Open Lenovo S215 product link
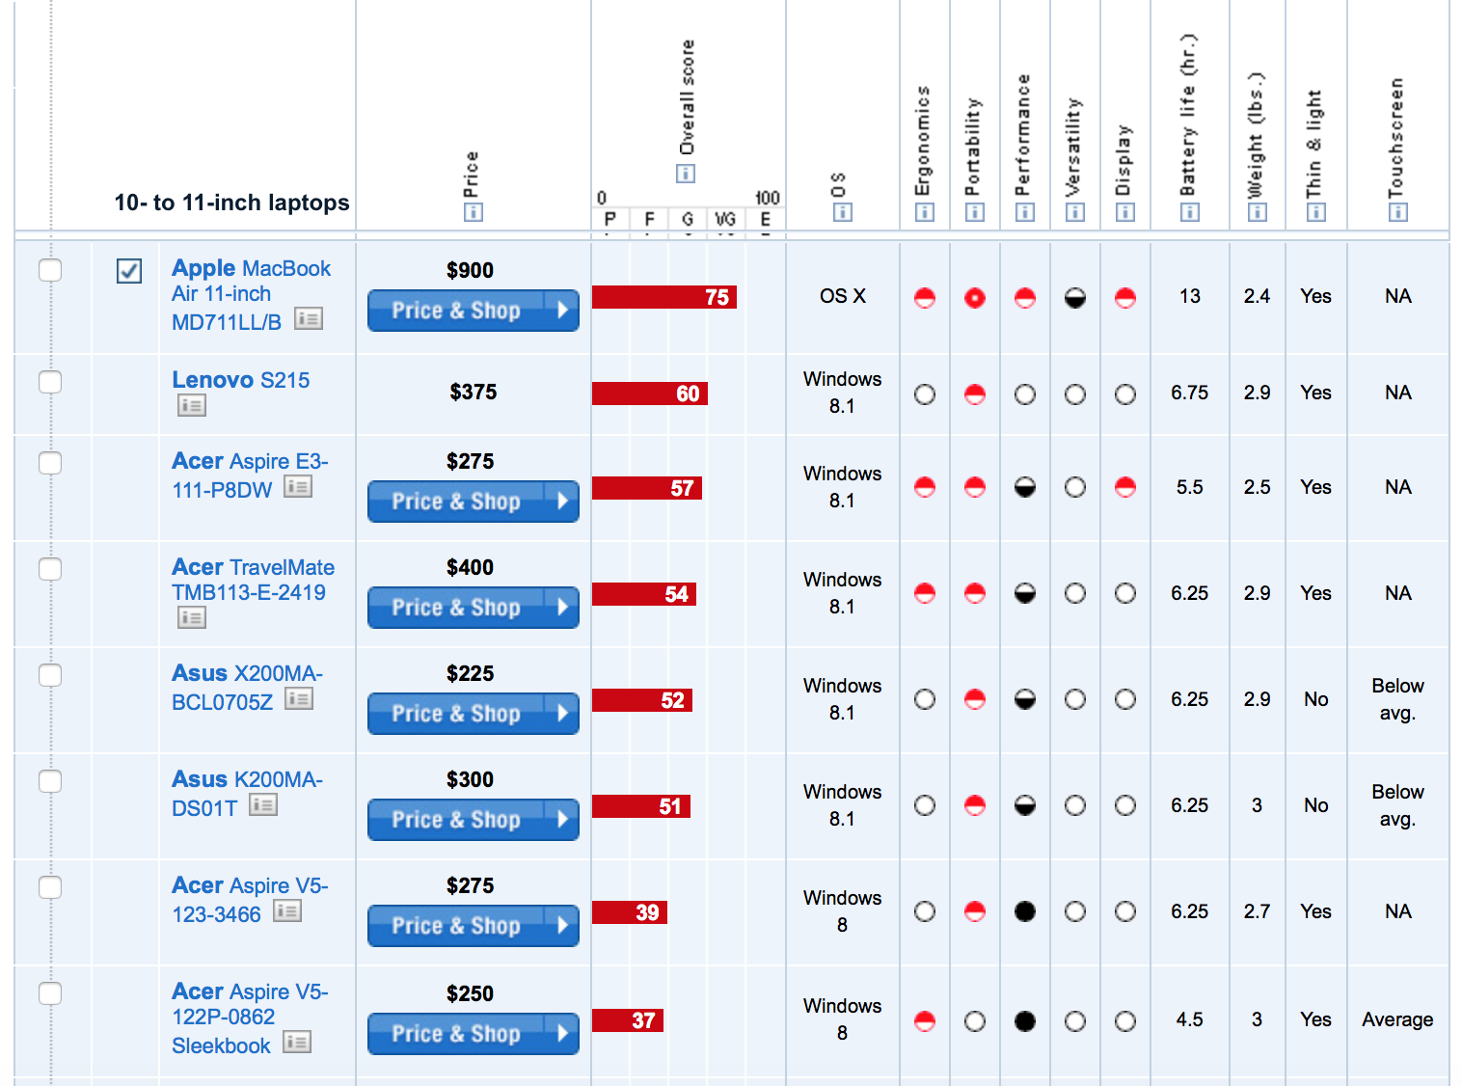The width and height of the screenshot is (1462, 1086). pos(241,380)
